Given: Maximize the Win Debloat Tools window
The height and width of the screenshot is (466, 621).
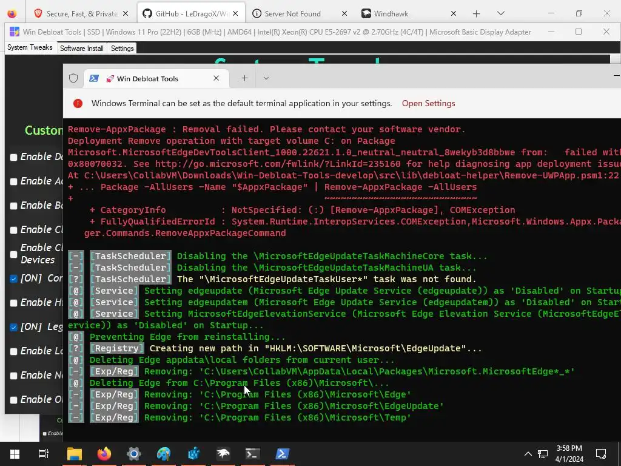Looking at the screenshot, I should pos(579,32).
